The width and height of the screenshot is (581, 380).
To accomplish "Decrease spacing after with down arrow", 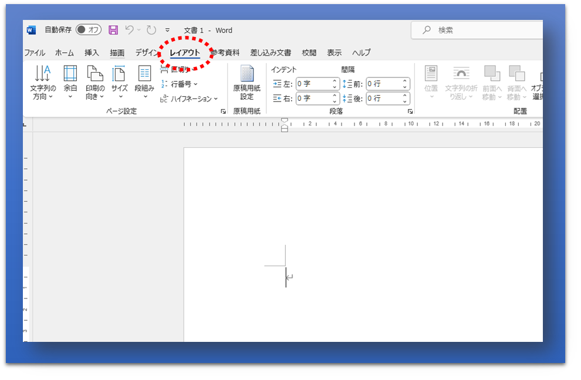I will pos(405,101).
